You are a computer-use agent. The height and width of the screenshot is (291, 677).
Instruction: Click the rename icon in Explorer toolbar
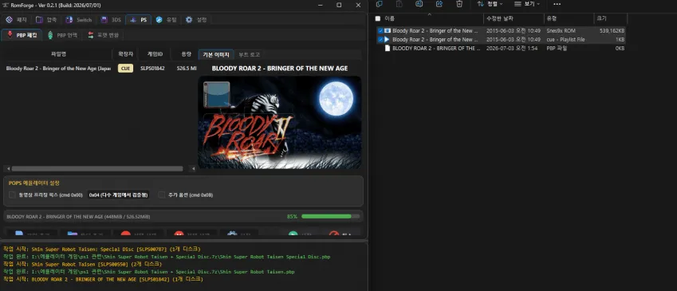point(419,4)
